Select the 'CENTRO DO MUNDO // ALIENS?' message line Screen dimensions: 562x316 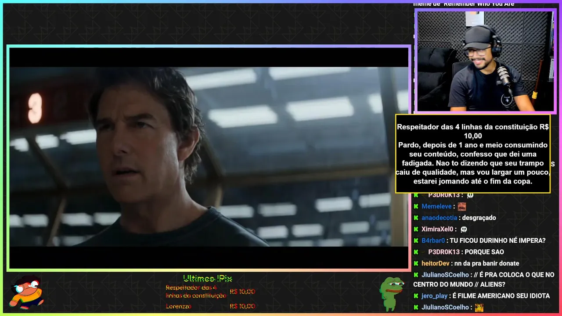[x=459, y=284]
